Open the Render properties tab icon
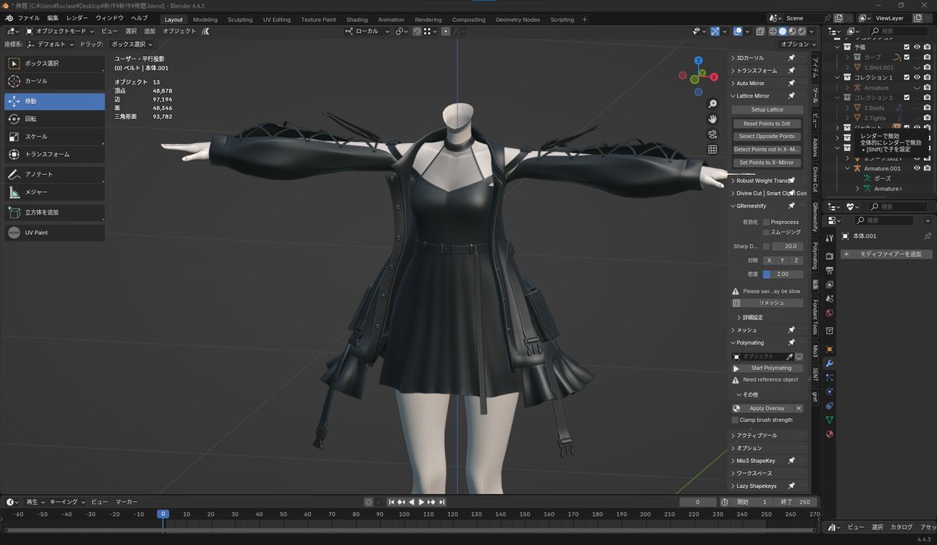This screenshot has height=545, width=937. (x=828, y=255)
